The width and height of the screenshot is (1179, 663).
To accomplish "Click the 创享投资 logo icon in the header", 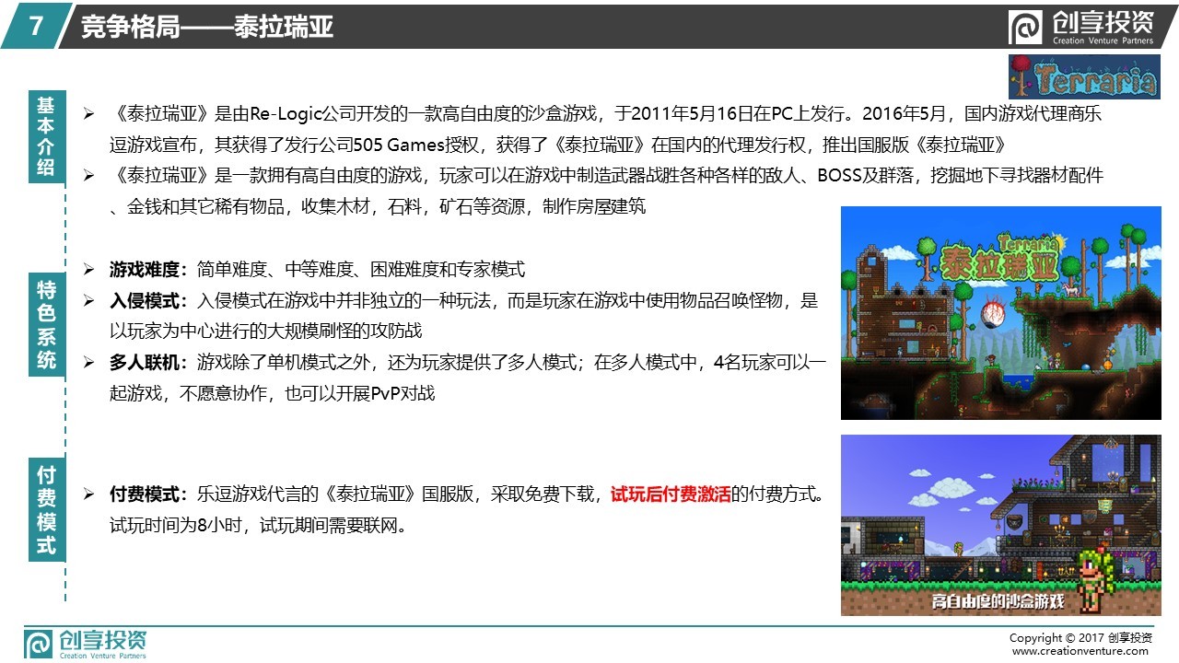I will pyautogui.click(x=1025, y=29).
